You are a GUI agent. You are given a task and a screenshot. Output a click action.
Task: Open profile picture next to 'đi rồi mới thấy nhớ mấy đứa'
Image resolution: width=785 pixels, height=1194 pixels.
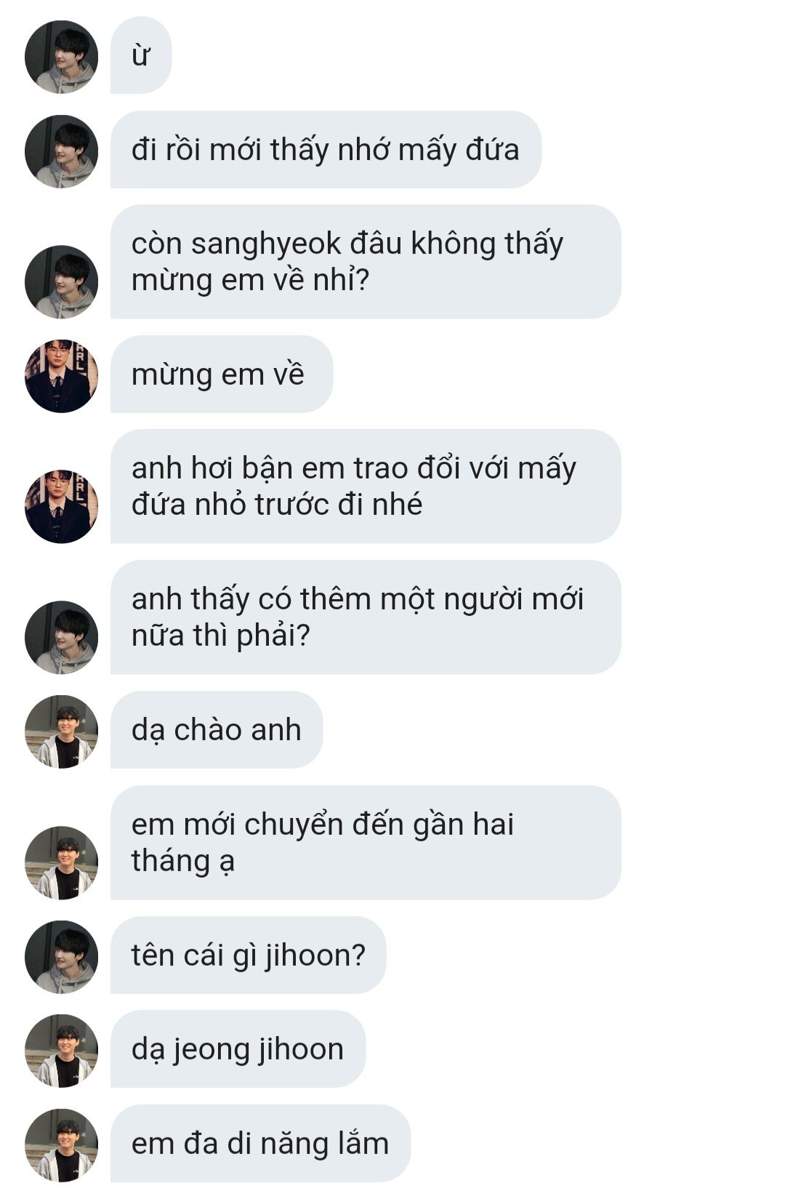(x=61, y=151)
